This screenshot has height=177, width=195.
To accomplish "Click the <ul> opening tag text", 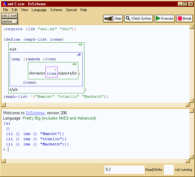I will click(x=13, y=49).
